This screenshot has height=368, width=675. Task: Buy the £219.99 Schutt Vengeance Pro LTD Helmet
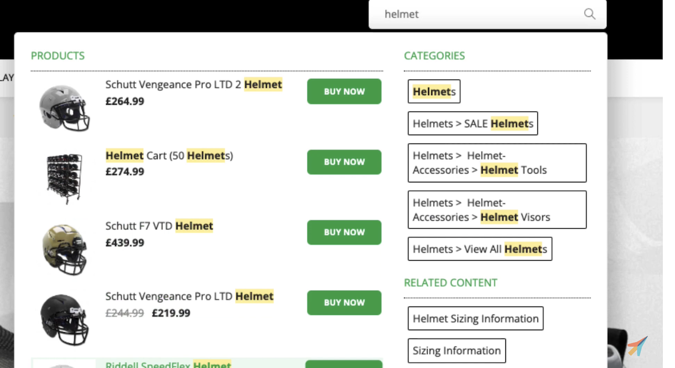tap(344, 303)
